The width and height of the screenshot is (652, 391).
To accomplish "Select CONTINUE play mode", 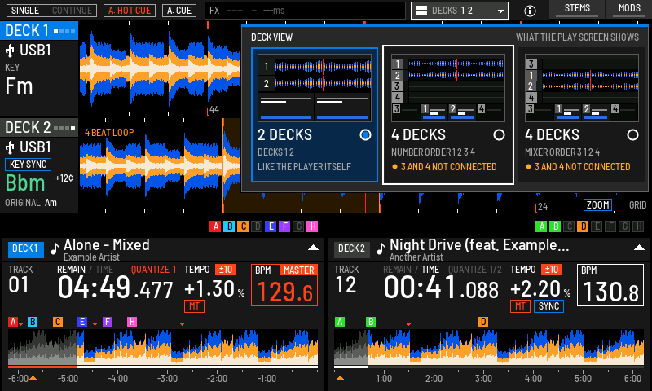I will tap(72, 11).
